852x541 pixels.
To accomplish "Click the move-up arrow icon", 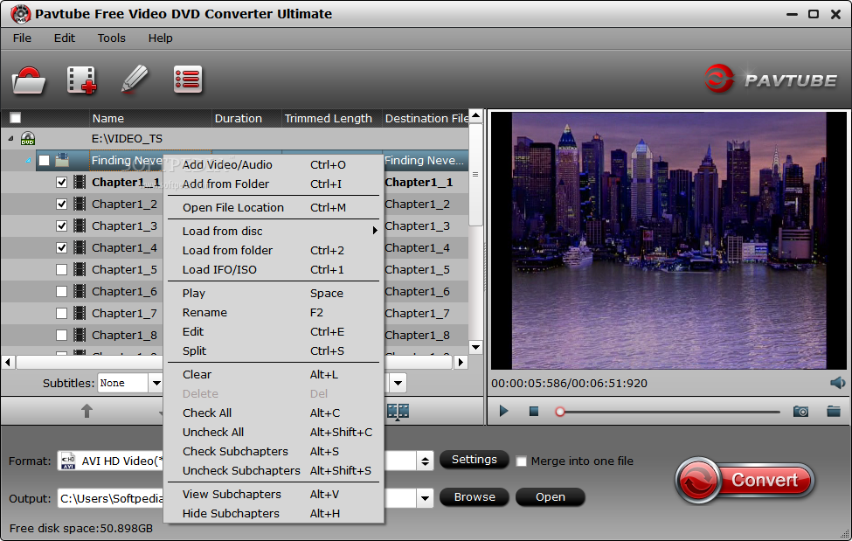I will [87, 411].
